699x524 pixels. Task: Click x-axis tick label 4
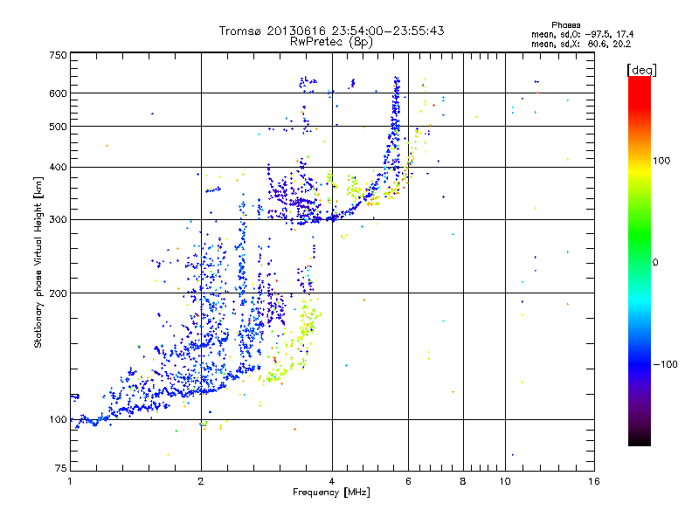tap(332, 481)
